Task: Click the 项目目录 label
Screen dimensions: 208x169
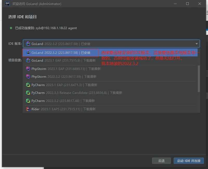Action: click(x=15, y=60)
